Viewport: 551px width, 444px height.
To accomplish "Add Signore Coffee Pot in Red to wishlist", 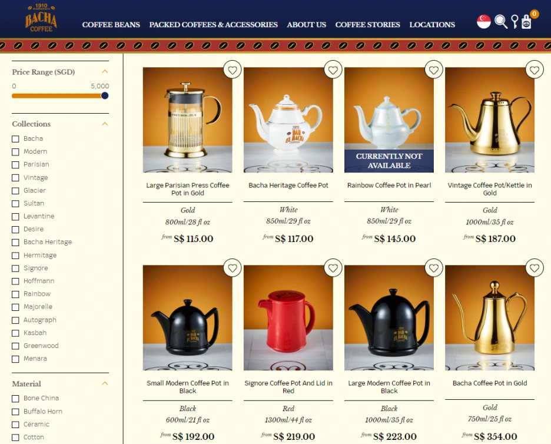I will click(333, 268).
